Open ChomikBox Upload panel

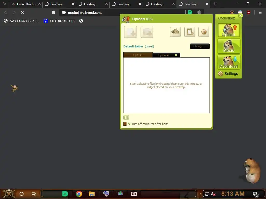(x=229, y=30)
